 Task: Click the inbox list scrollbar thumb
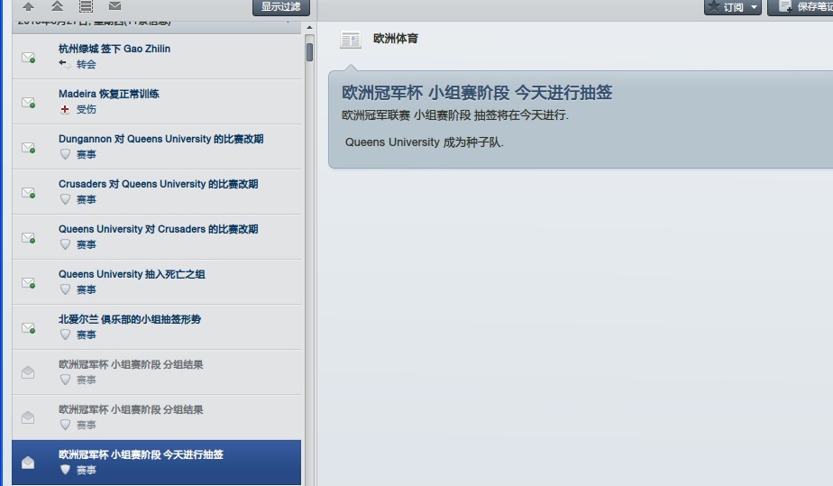pyautogui.click(x=309, y=51)
